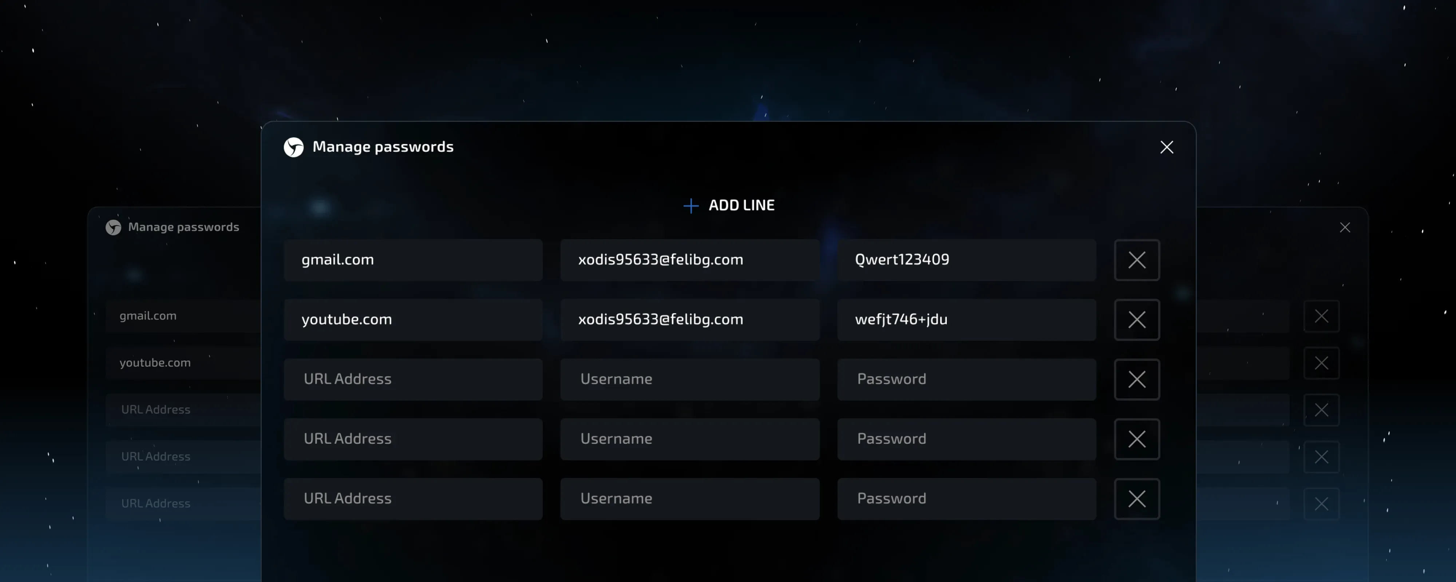Click the last row's Password field
The height and width of the screenshot is (582, 1456).
click(x=966, y=499)
